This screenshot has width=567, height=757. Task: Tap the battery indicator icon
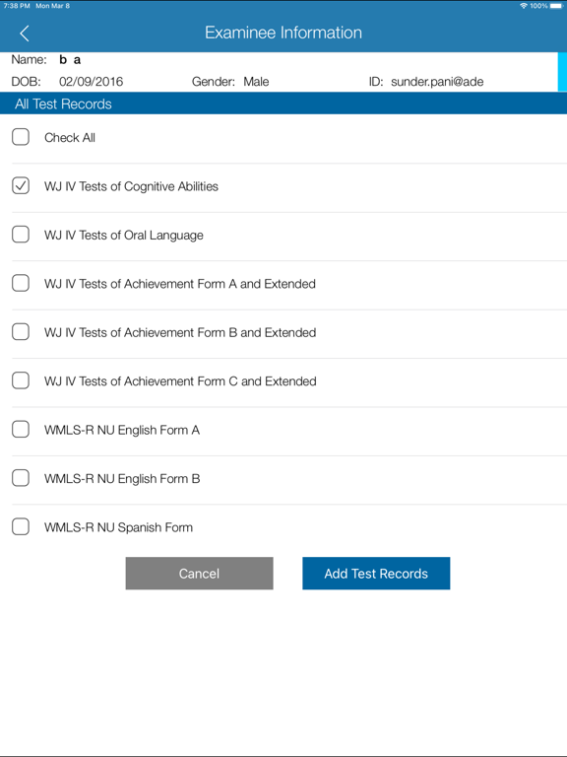556,6
